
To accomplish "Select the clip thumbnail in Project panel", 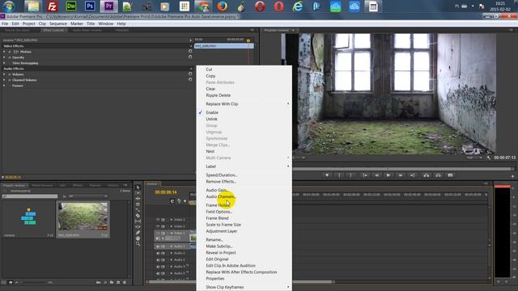I will point(83,217).
